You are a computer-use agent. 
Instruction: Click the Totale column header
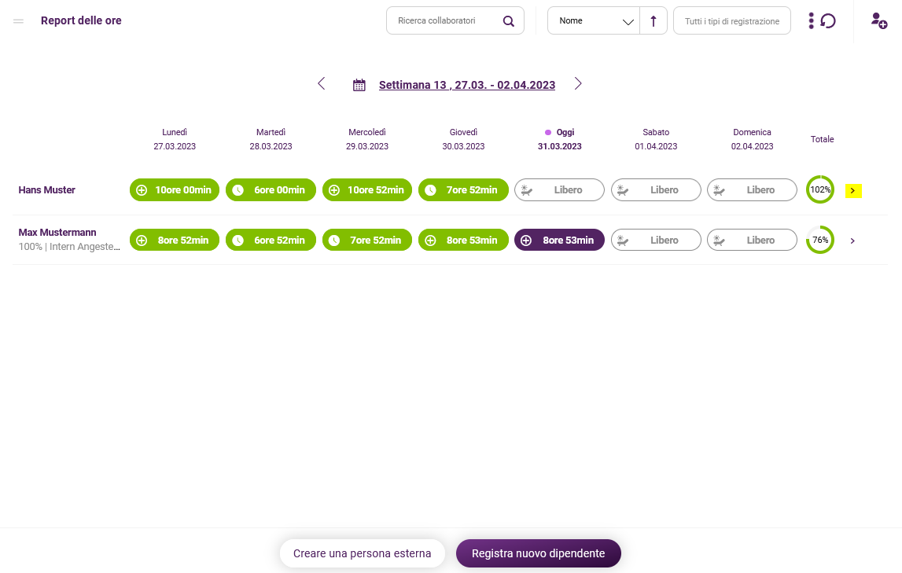click(822, 139)
